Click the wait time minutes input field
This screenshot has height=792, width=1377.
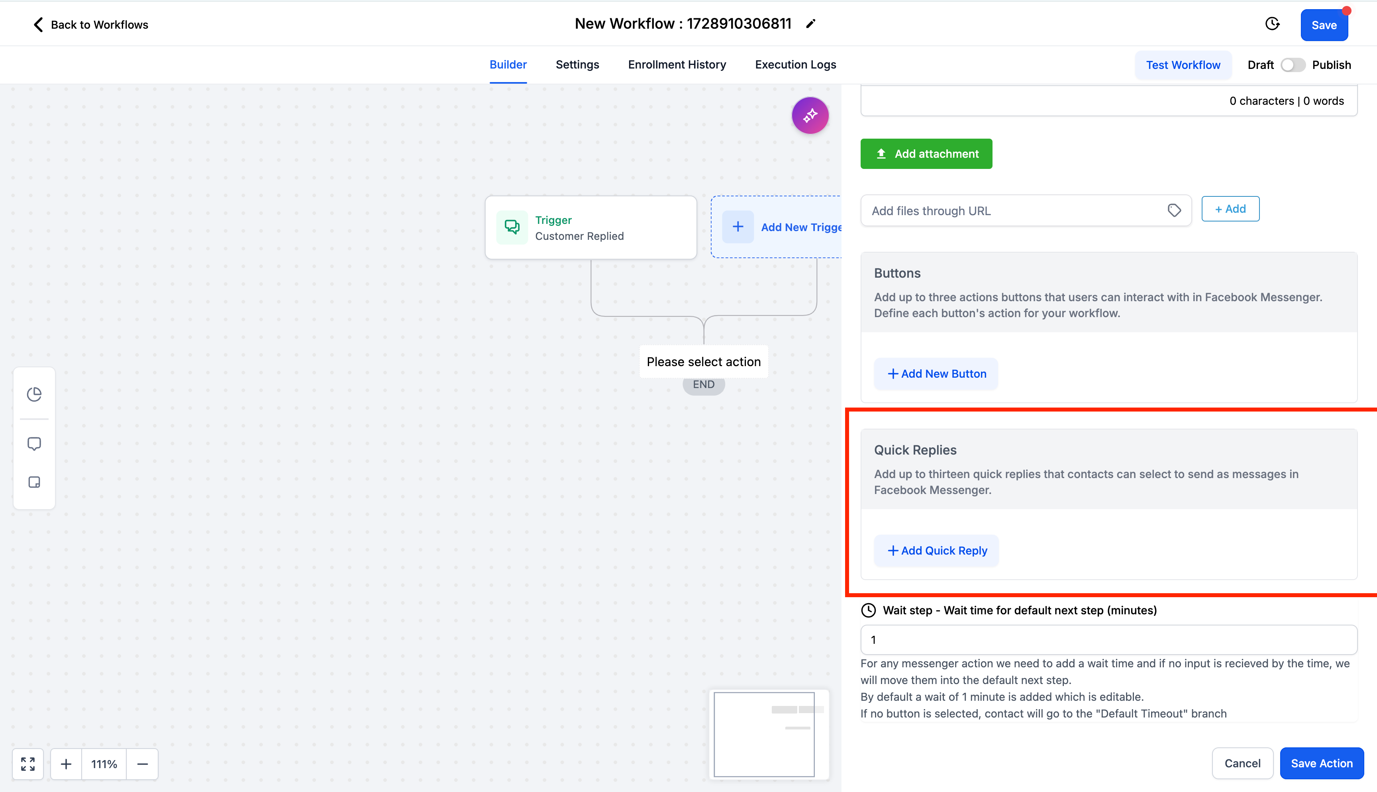(1108, 640)
